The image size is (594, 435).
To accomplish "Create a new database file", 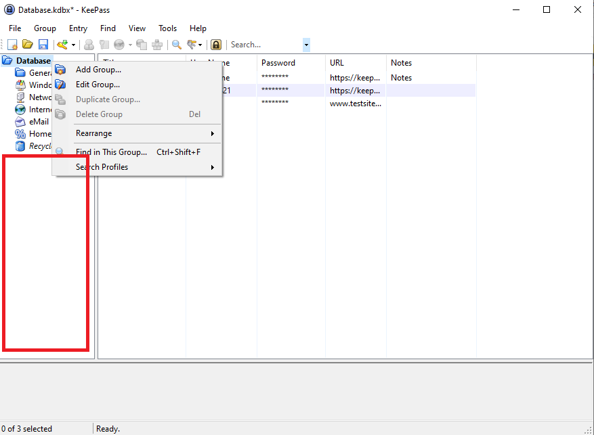I will [x=12, y=44].
